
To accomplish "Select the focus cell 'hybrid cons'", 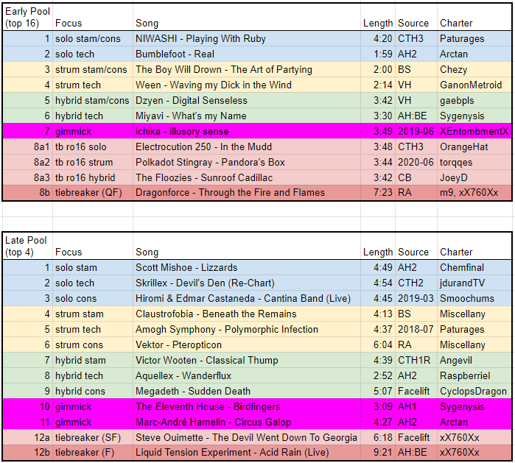I will [x=93, y=391].
